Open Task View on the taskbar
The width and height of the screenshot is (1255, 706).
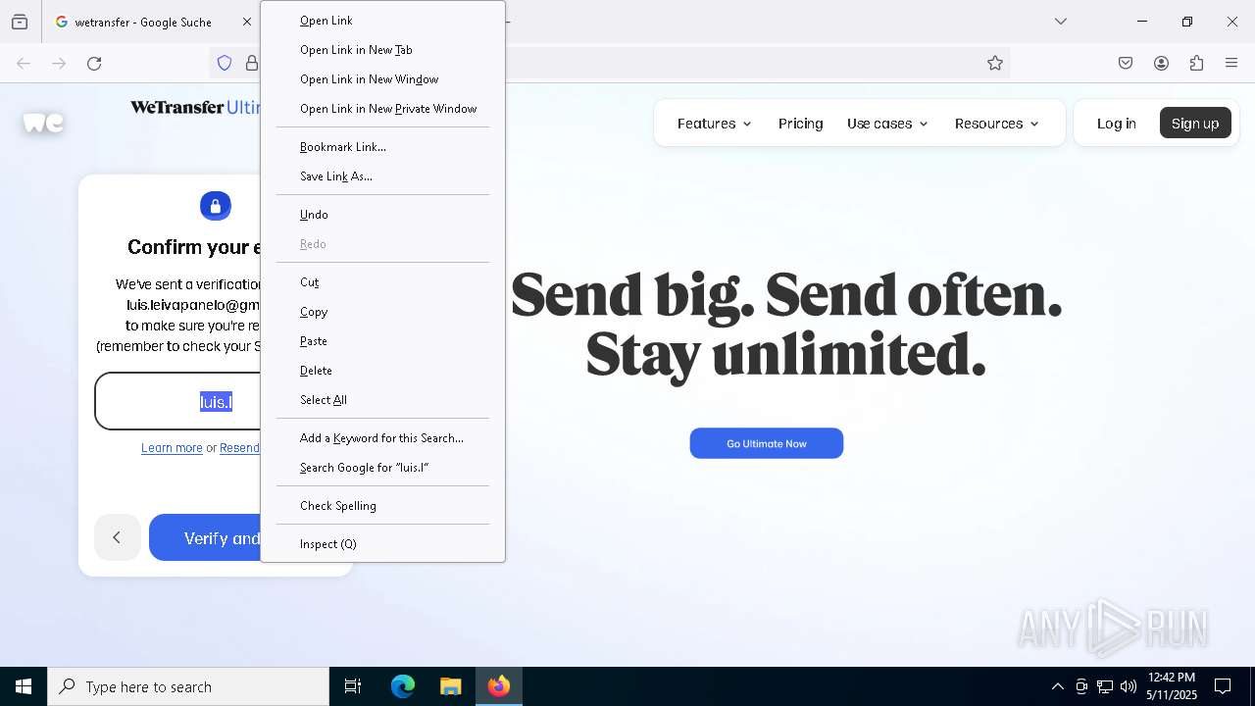[353, 686]
